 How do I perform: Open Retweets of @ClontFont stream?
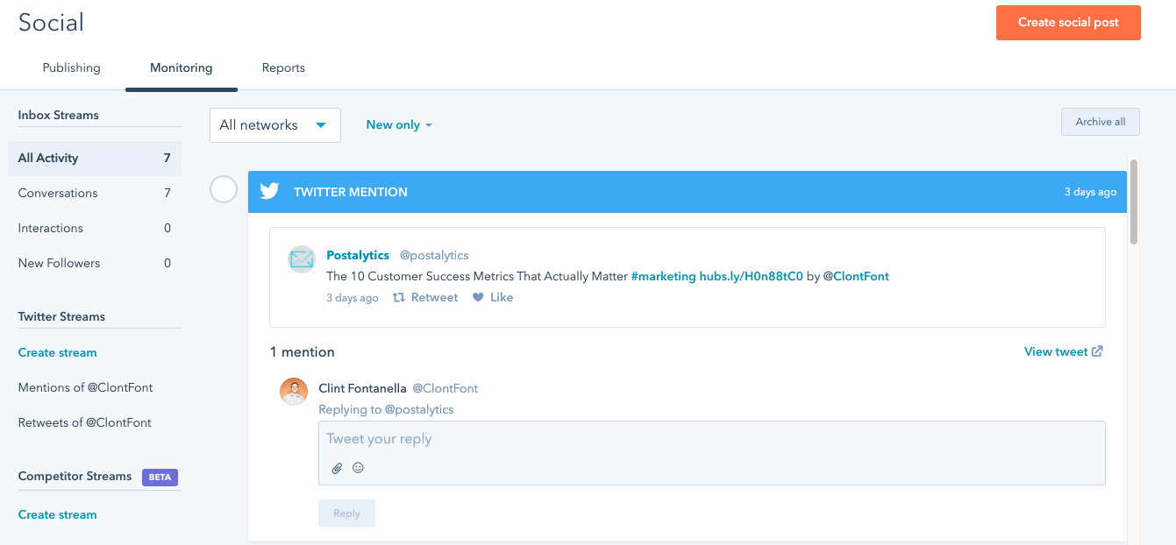[x=85, y=422]
